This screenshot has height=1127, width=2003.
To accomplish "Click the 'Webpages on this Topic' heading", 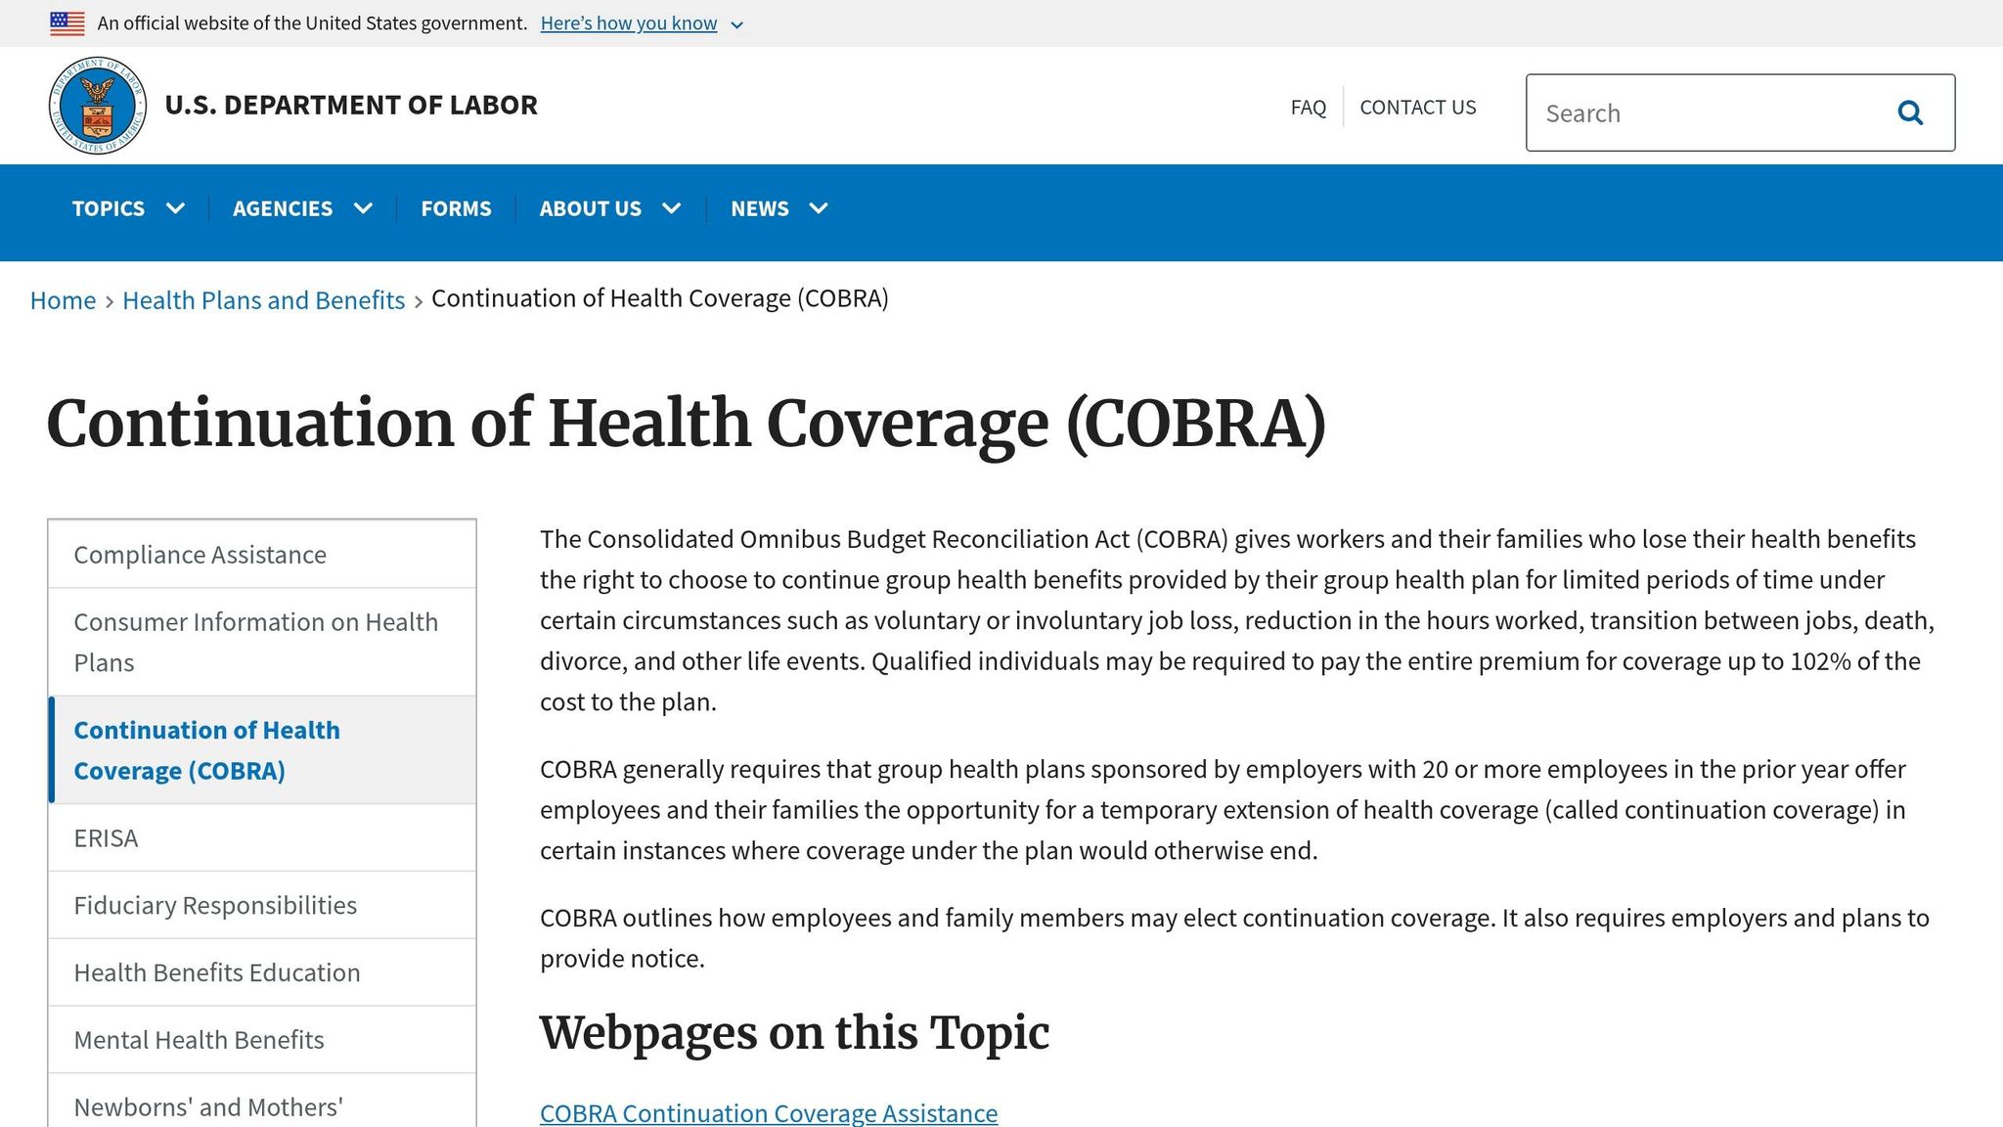I will click(x=794, y=1033).
